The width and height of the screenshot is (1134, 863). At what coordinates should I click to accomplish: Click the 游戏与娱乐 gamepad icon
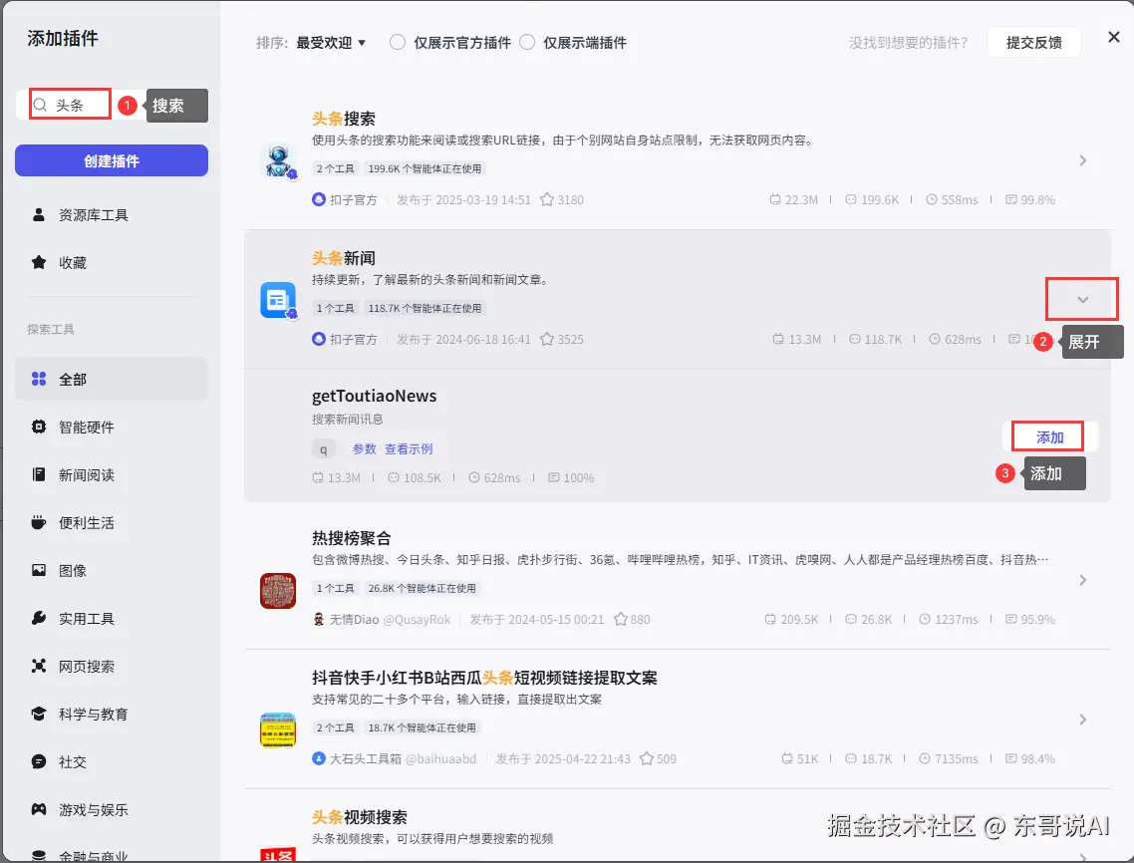point(39,809)
